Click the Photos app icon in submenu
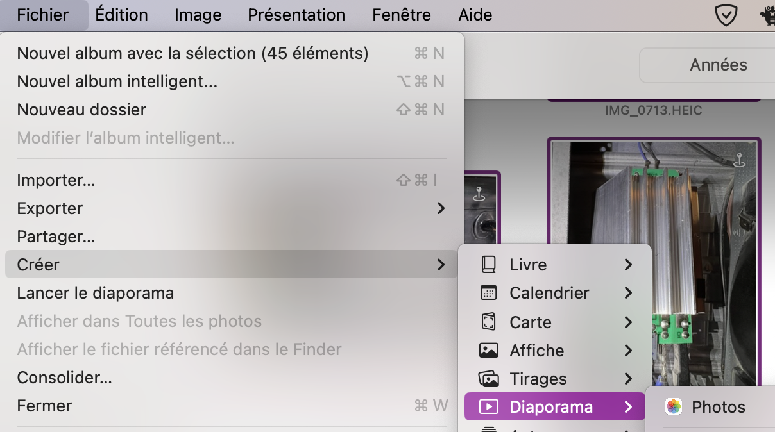This screenshot has height=432, width=775. (674, 407)
